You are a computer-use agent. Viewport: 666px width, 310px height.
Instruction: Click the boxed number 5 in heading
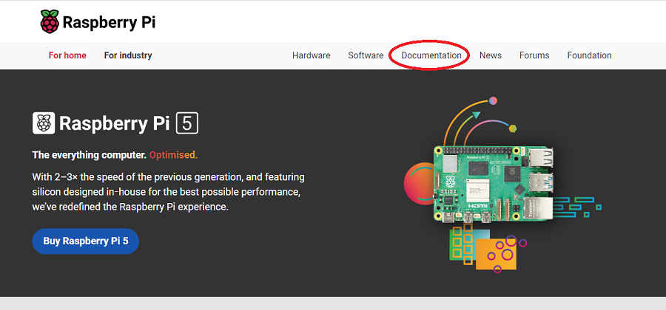coord(187,123)
